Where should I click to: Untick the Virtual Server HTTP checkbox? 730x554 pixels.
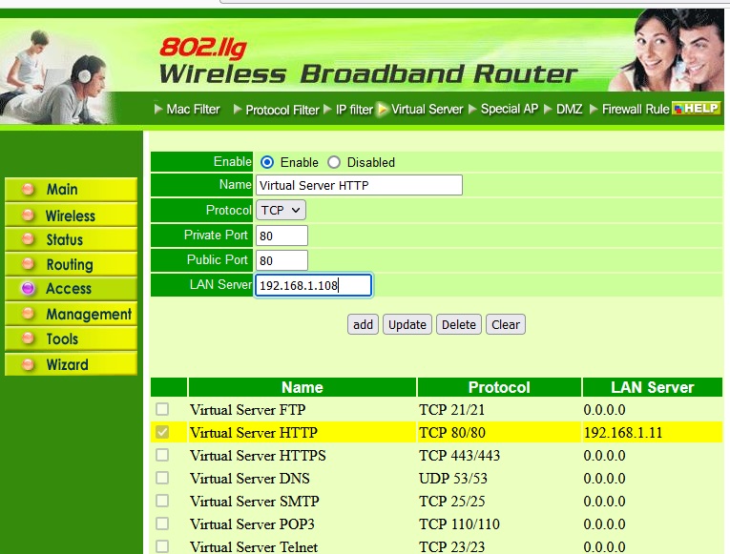tap(162, 432)
